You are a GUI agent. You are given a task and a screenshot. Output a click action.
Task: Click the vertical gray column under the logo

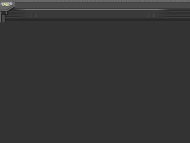pyautogui.click(x=4, y=18)
